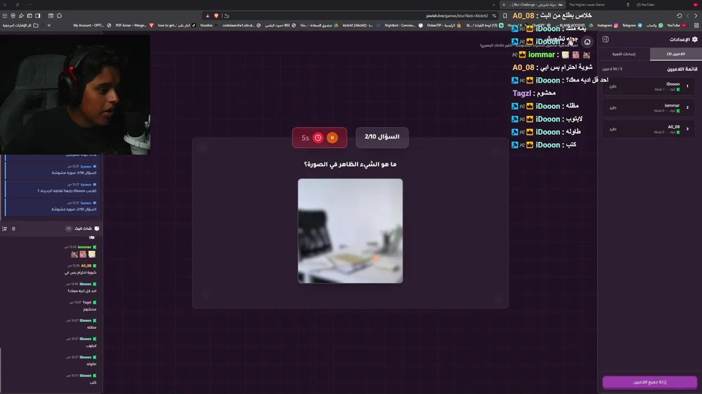The image size is (702, 394).
Task: Open My Account – OPTI... bookmark
Action: 92,25
